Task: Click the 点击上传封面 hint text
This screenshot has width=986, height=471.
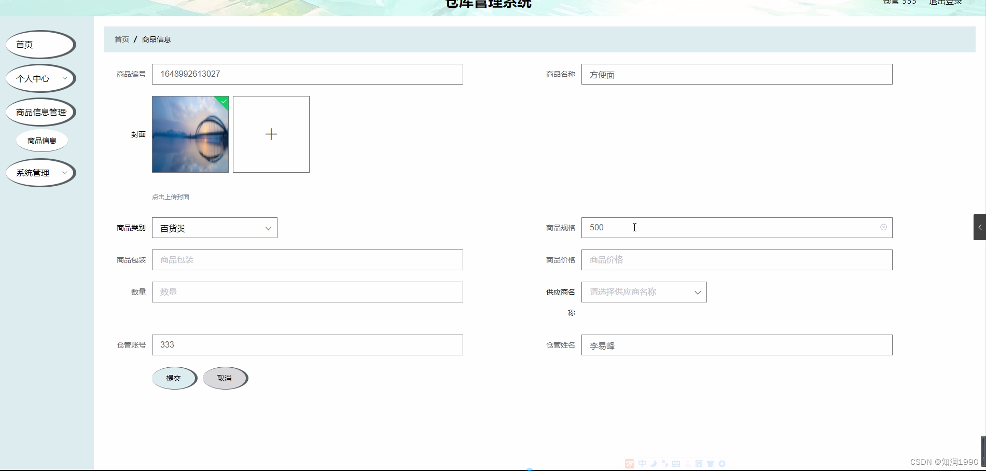Action: [x=171, y=197]
